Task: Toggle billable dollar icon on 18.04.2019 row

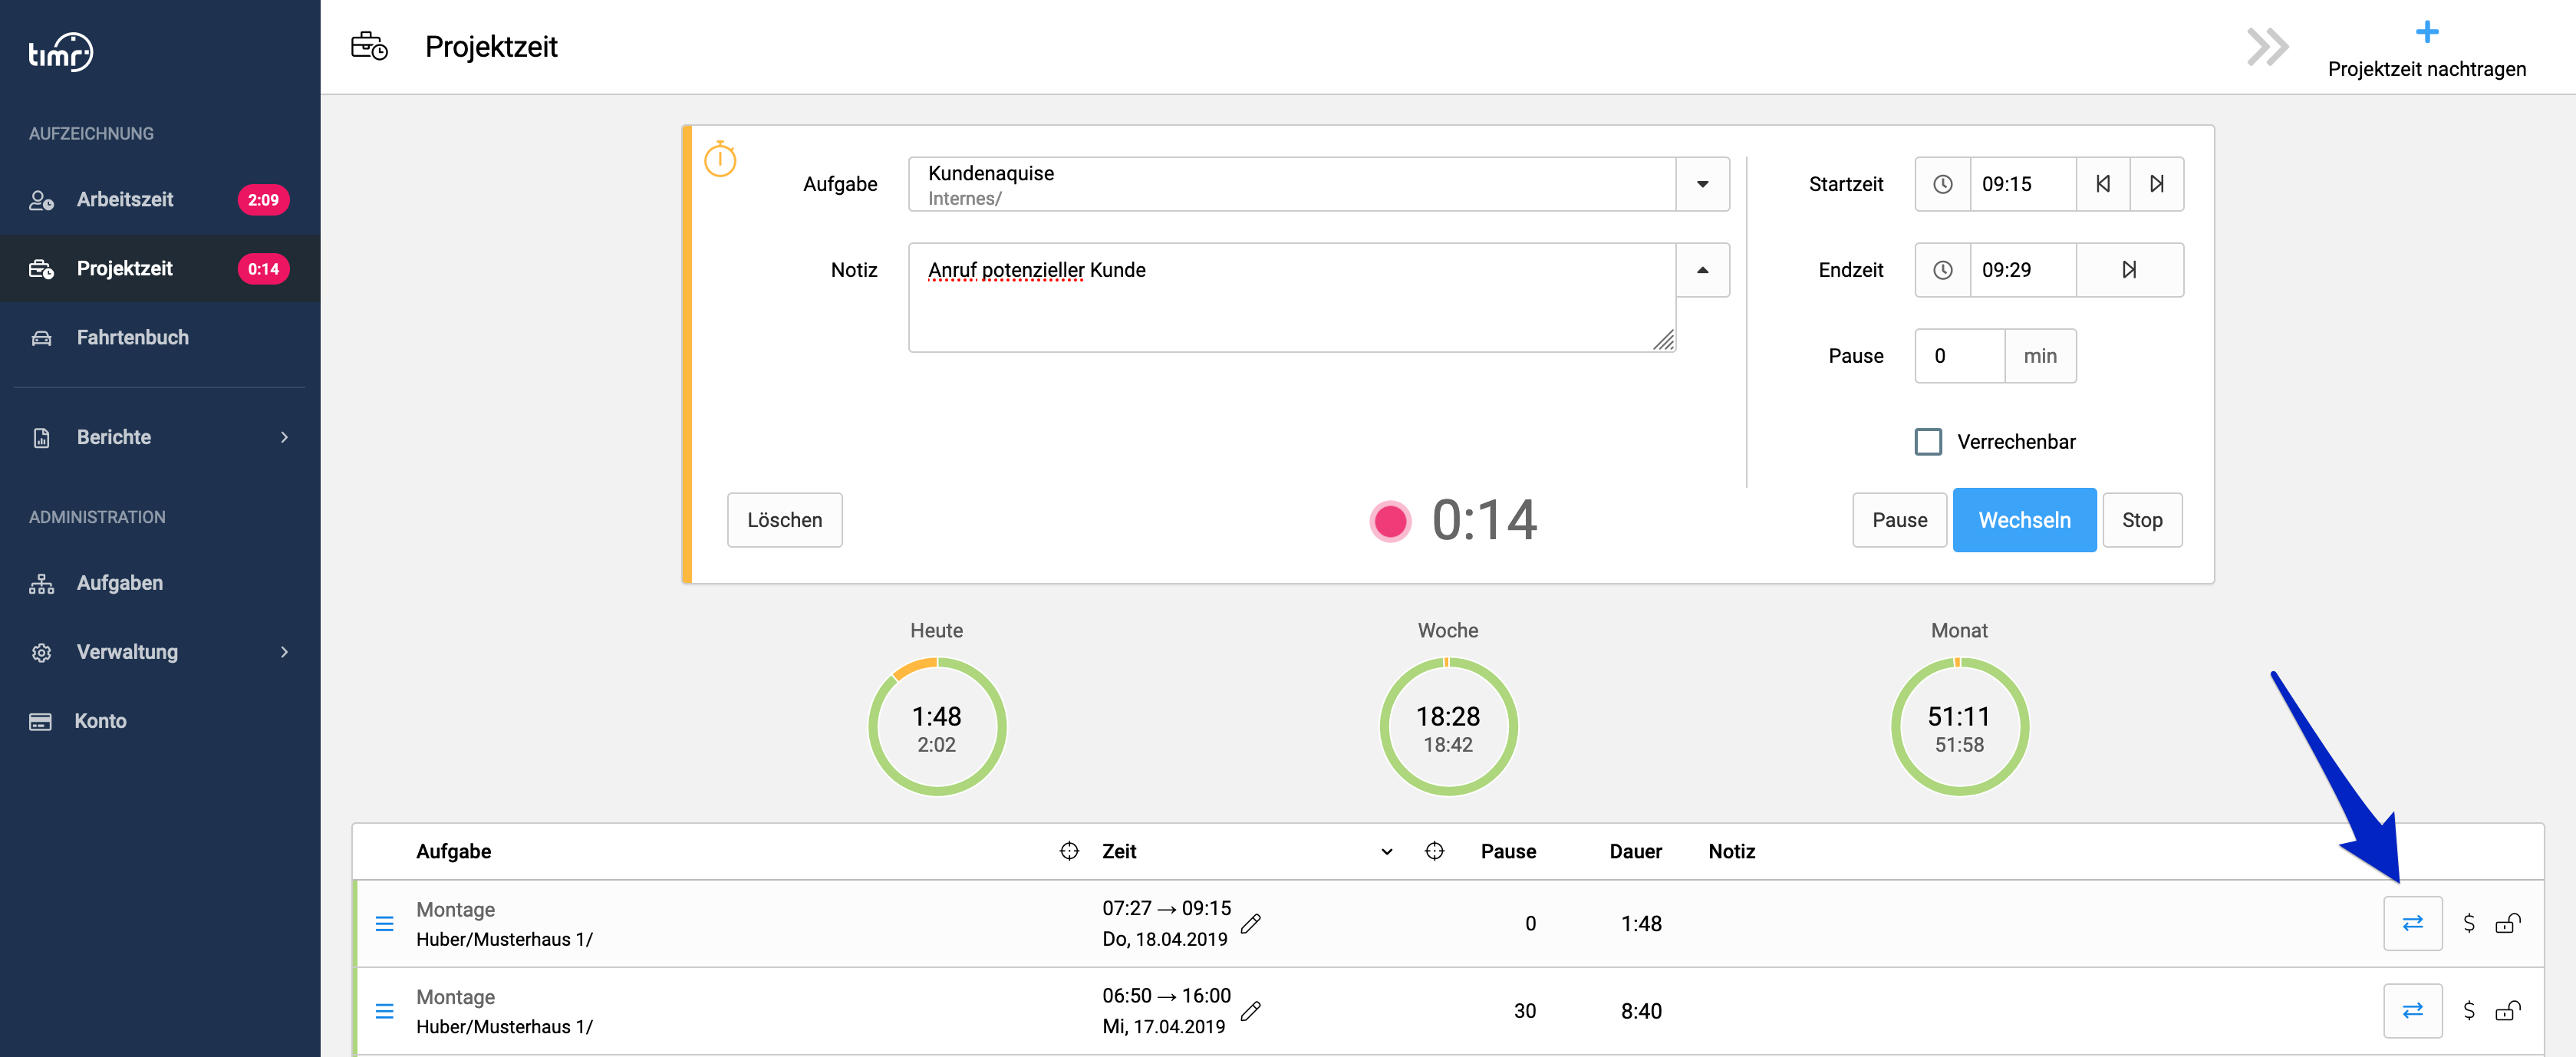Action: [x=2468, y=924]
